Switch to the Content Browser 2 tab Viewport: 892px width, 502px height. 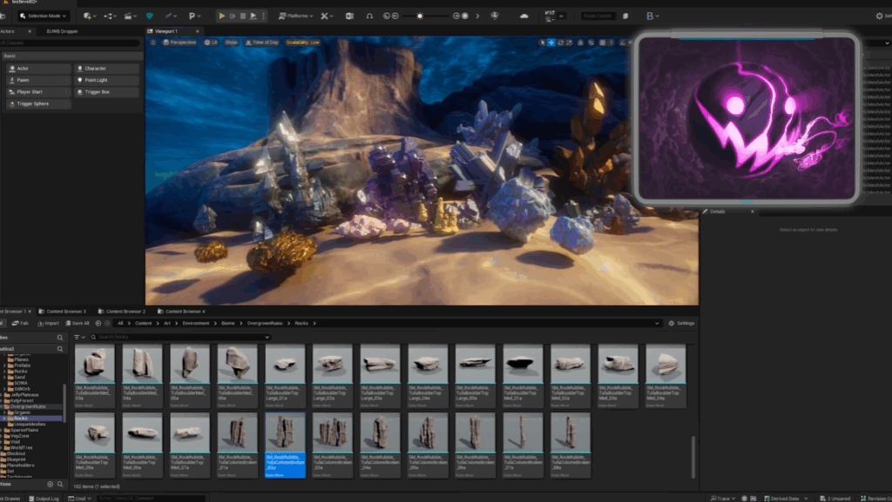126,311
